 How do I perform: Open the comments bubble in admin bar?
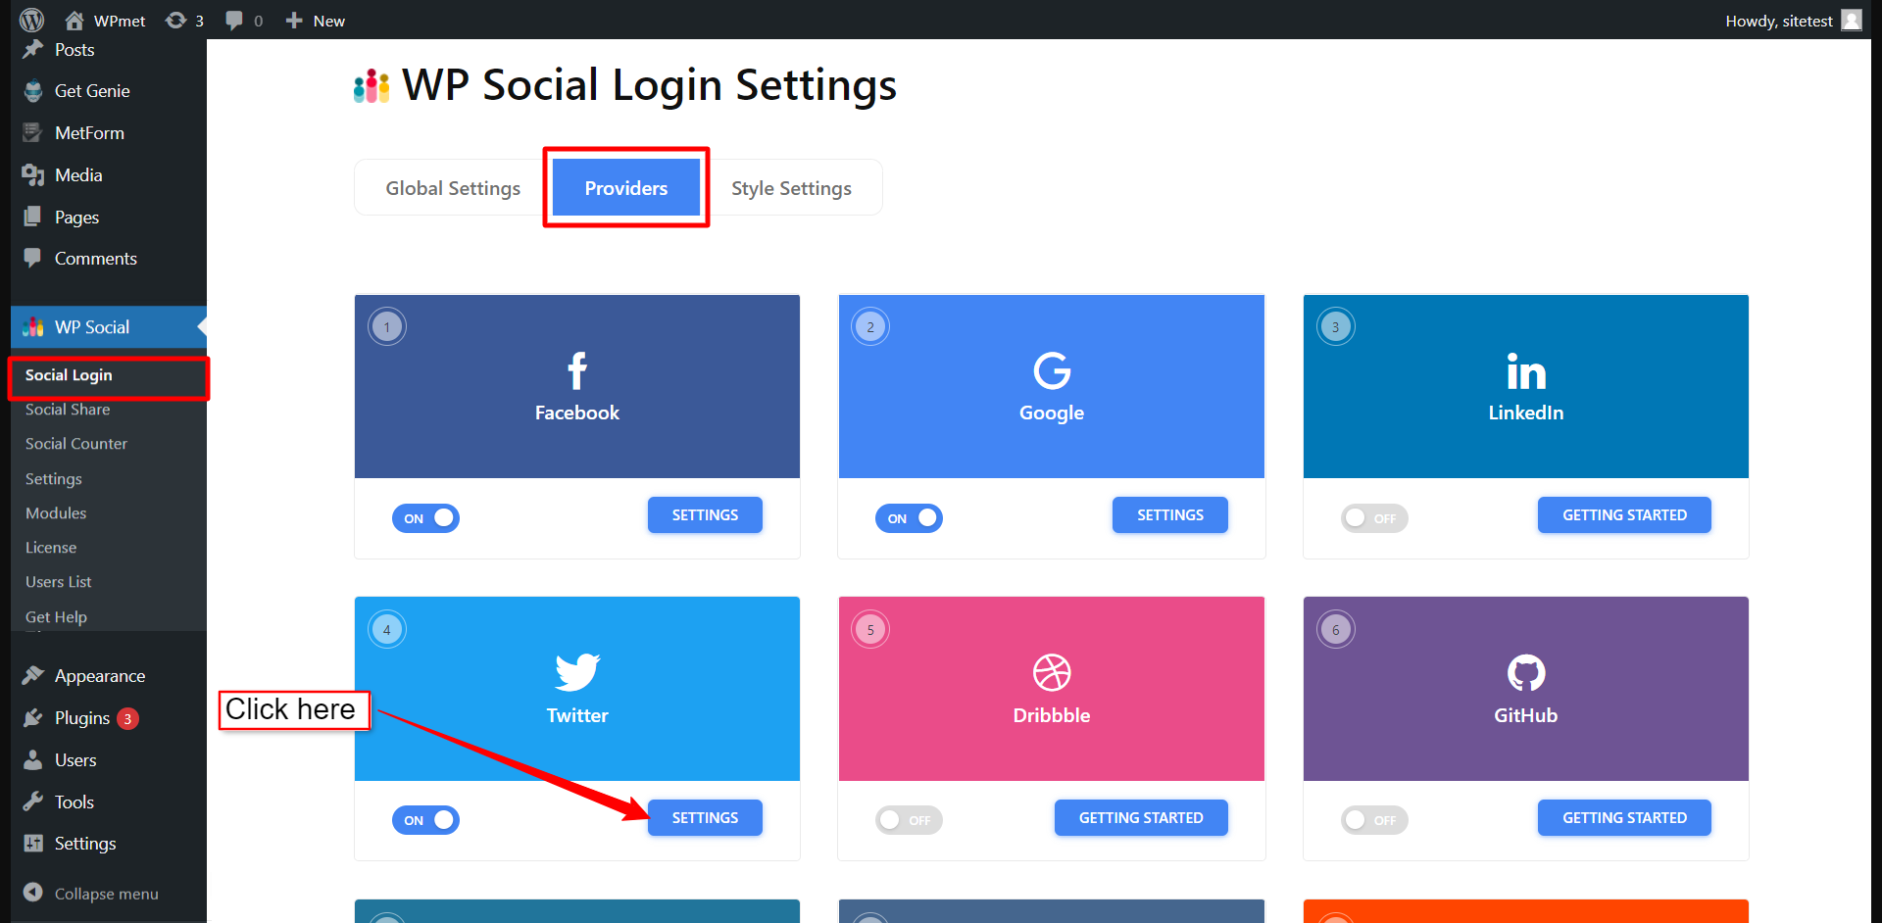(234, 21)
